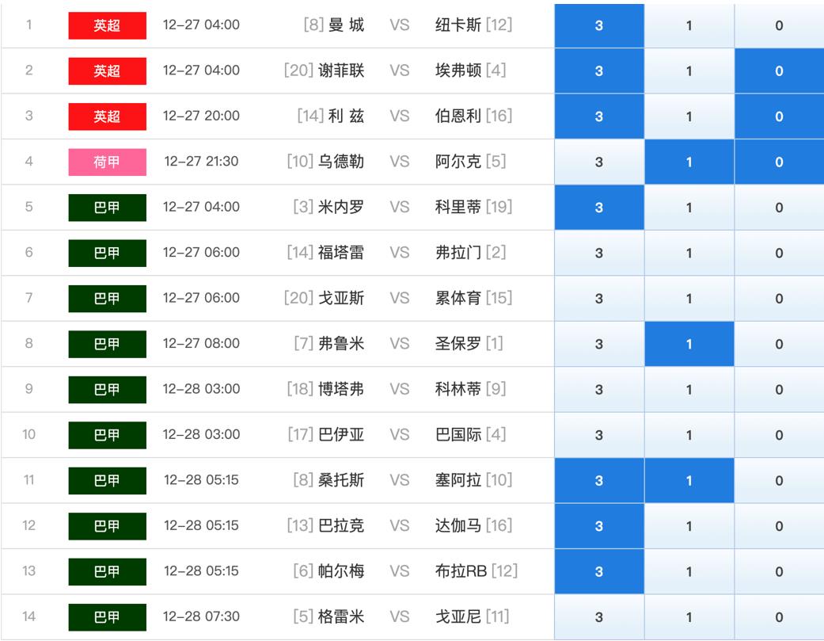Select result 0 for 弗鲁米 vs 圣保罗
Screen dimensions: 824x641
780,344
